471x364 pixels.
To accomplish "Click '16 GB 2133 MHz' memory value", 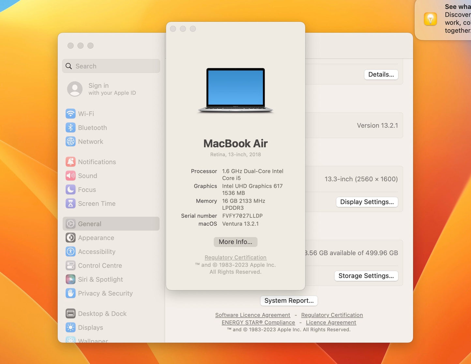I will click(x=244, y=201).
